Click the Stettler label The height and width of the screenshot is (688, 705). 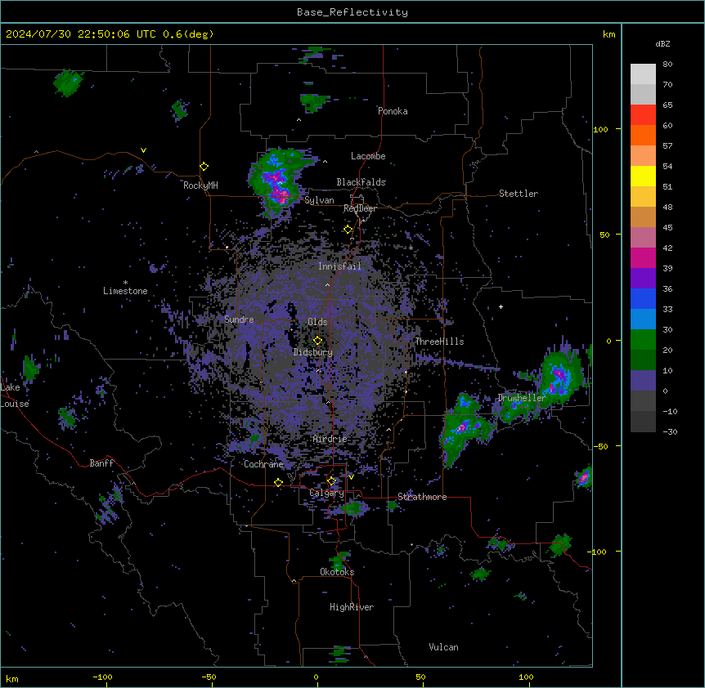(519, 194)
